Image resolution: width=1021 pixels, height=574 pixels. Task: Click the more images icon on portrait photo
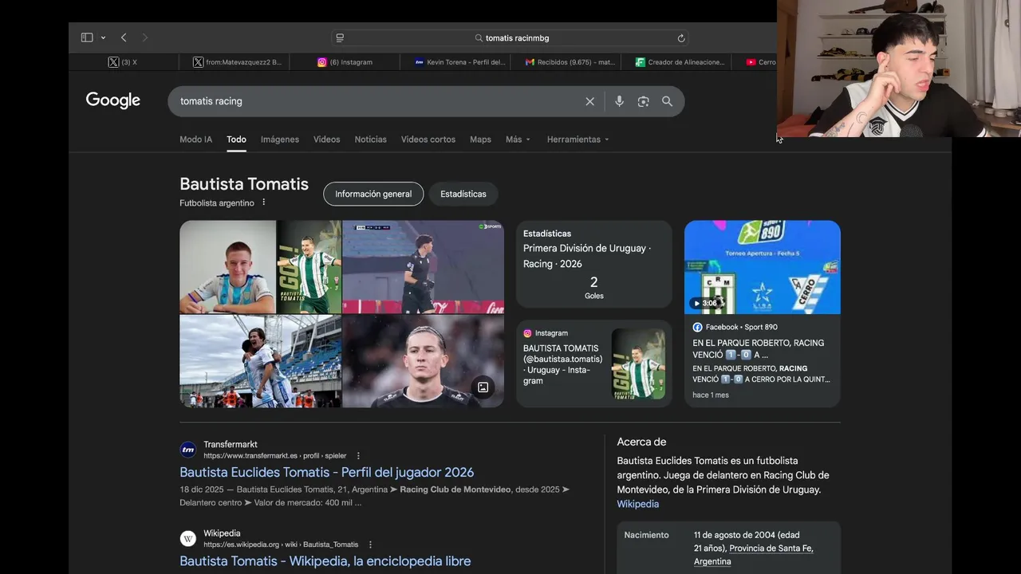[483, 387]
